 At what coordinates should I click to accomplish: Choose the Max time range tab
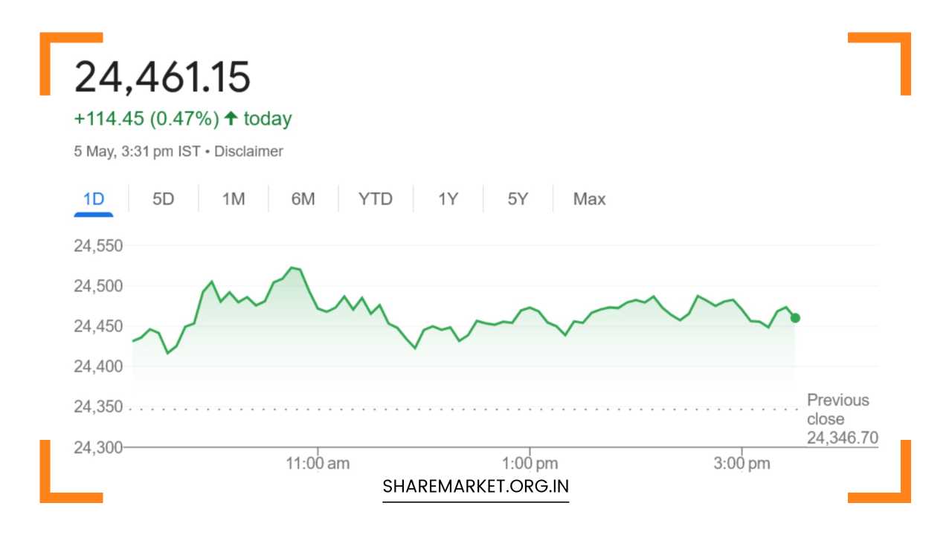(x=589, y=199)
